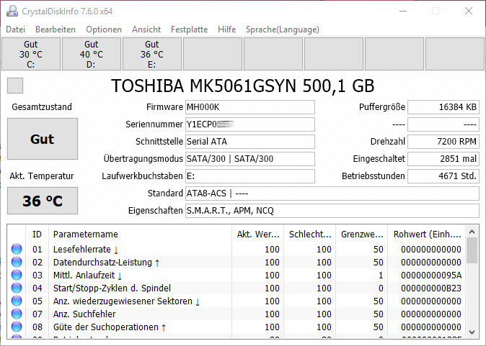
Task: Click the Drehzahl field 7200 RPM
Action: (x=443, y=142)
